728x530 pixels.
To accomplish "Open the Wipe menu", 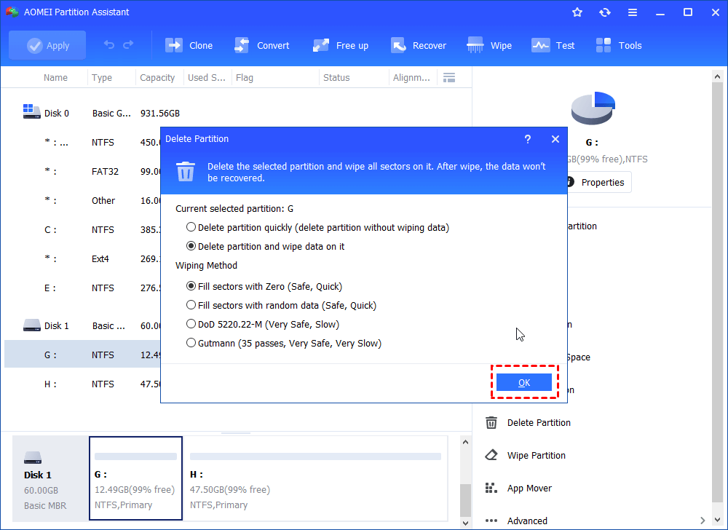I will coord(489,45).
